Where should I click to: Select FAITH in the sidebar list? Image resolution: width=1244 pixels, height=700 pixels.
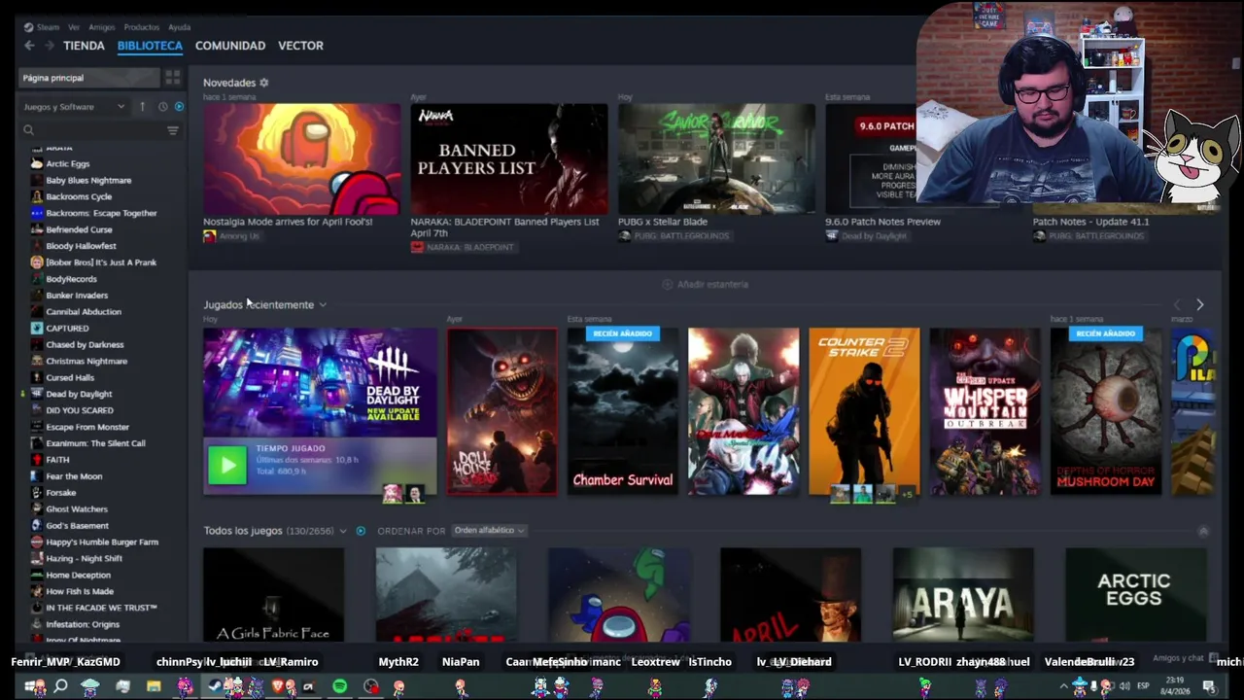pos(57,460)
